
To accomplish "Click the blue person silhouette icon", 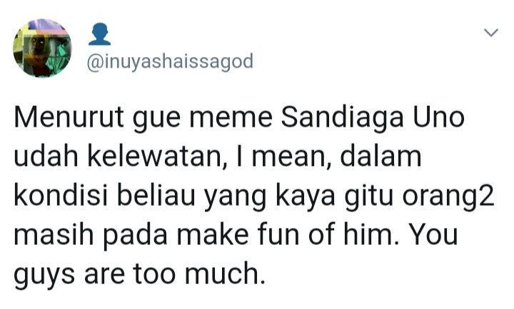I will [100, 34].
